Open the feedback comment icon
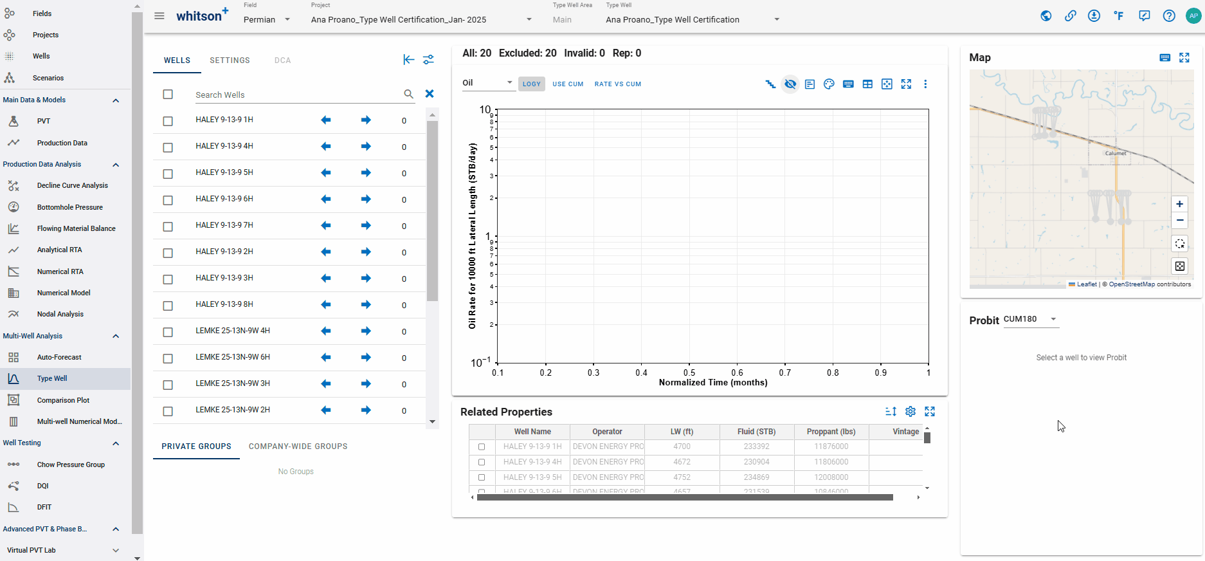 click(1144, 16)
